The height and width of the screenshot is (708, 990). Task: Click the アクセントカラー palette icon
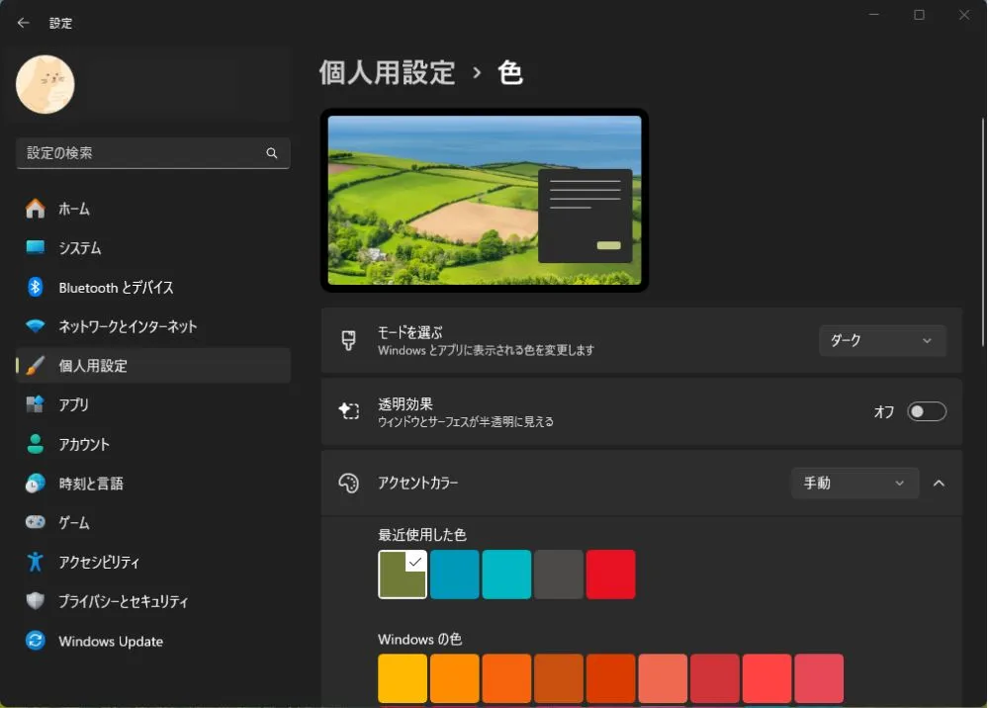pyautogui.click(x=348, y=484)
